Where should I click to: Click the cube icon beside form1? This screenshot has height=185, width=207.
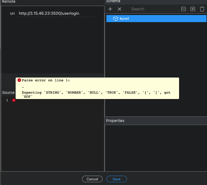115,19
